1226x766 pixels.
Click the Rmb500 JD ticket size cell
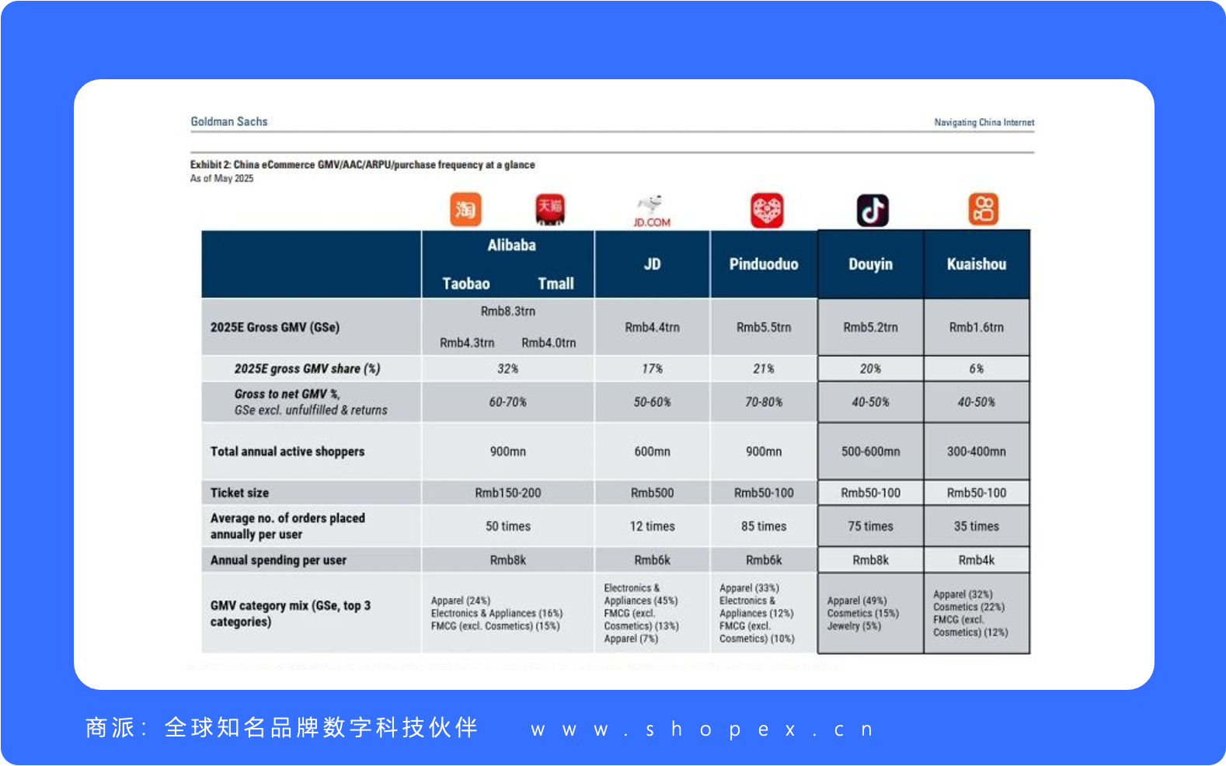(x=653, y=493)
